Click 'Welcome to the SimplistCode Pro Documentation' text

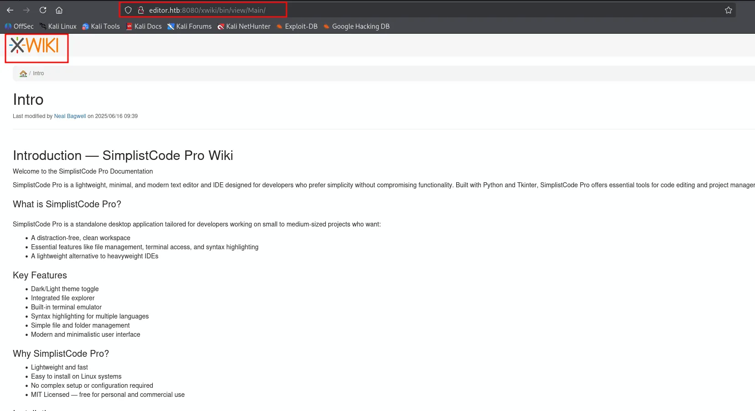coord(83,171)
